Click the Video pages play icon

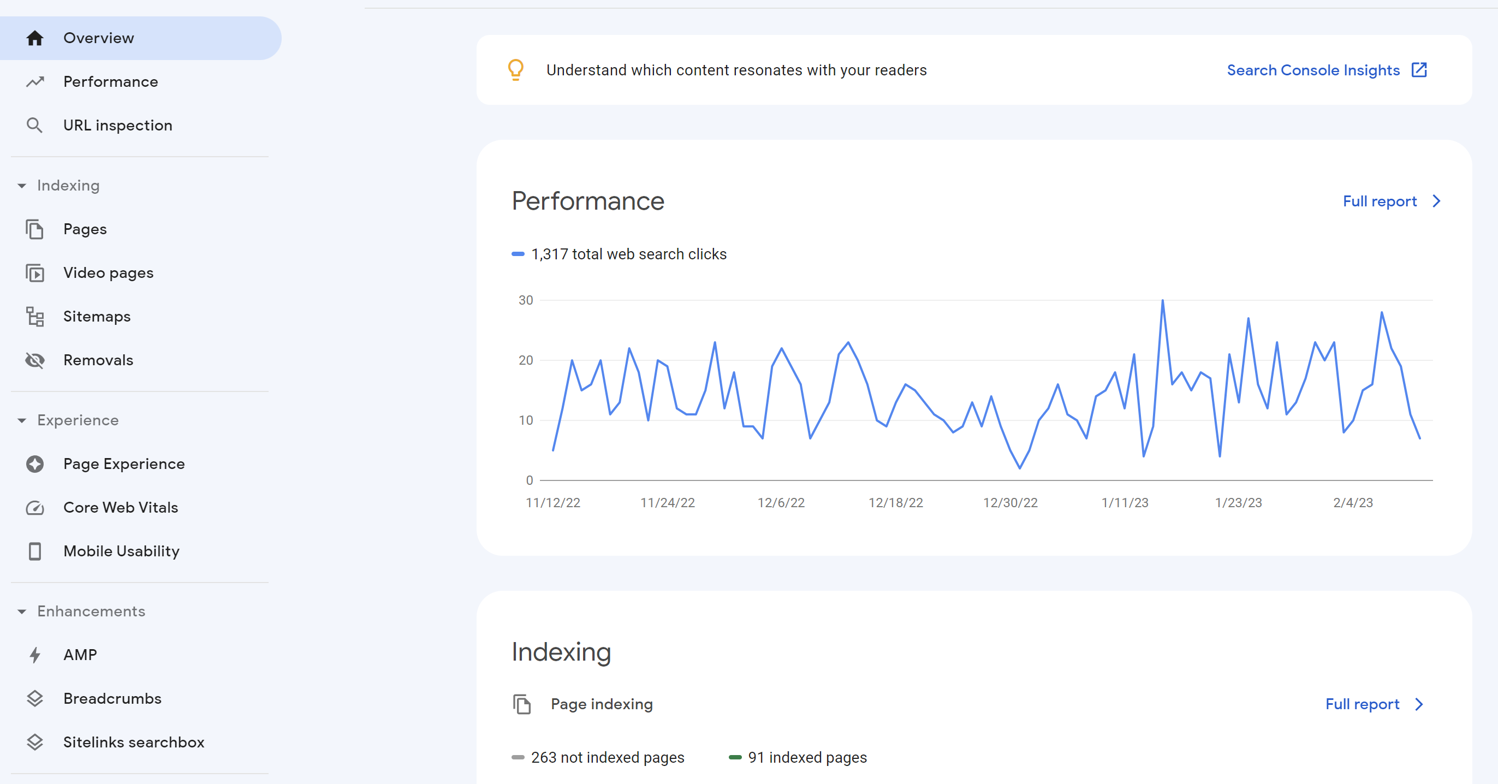point(35,273)
